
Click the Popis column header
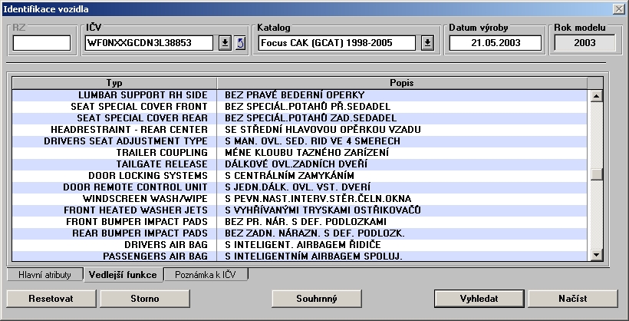click(x=402, y=82)
